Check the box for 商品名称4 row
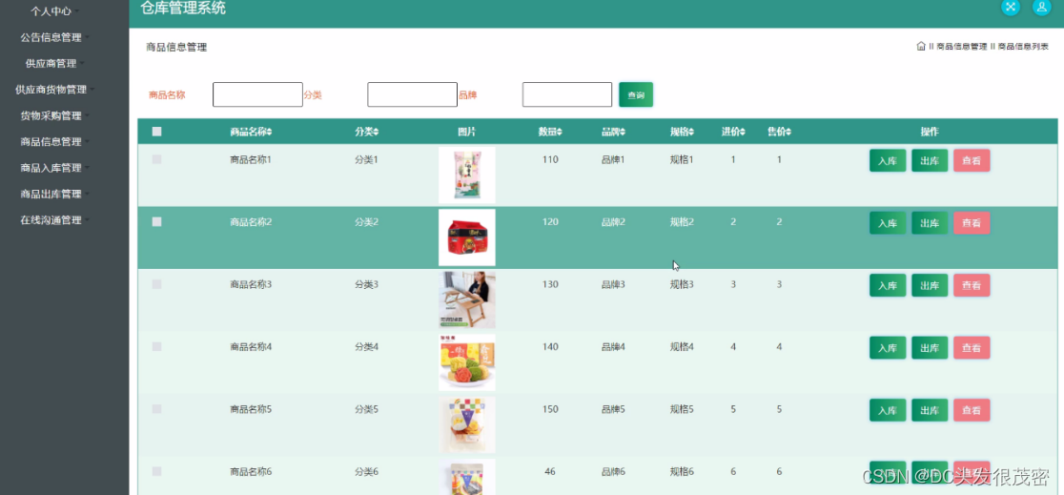Viewport: 1064px width, 495px height. pos(156,347)
